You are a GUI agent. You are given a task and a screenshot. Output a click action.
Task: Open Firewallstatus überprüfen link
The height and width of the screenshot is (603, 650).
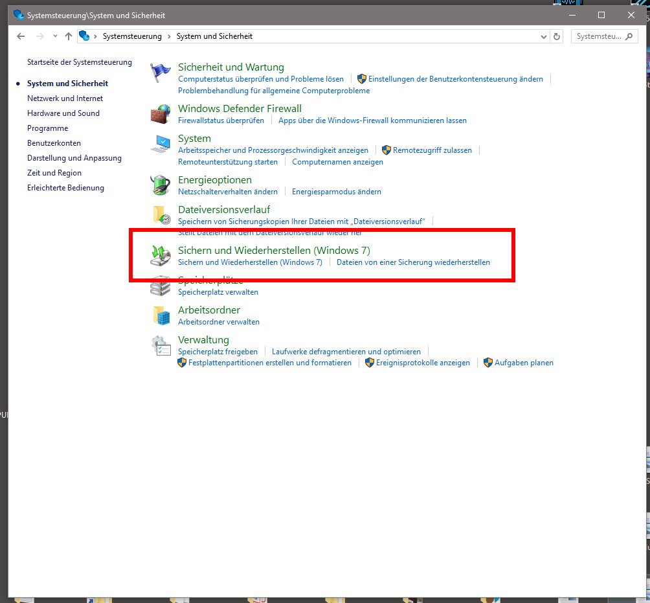coord(221,120)
